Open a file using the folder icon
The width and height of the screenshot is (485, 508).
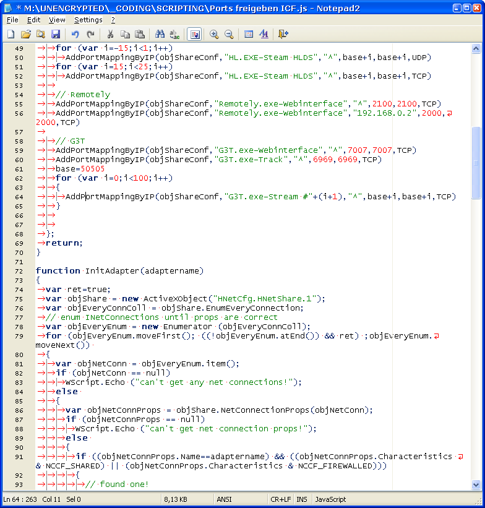point(26,34)
